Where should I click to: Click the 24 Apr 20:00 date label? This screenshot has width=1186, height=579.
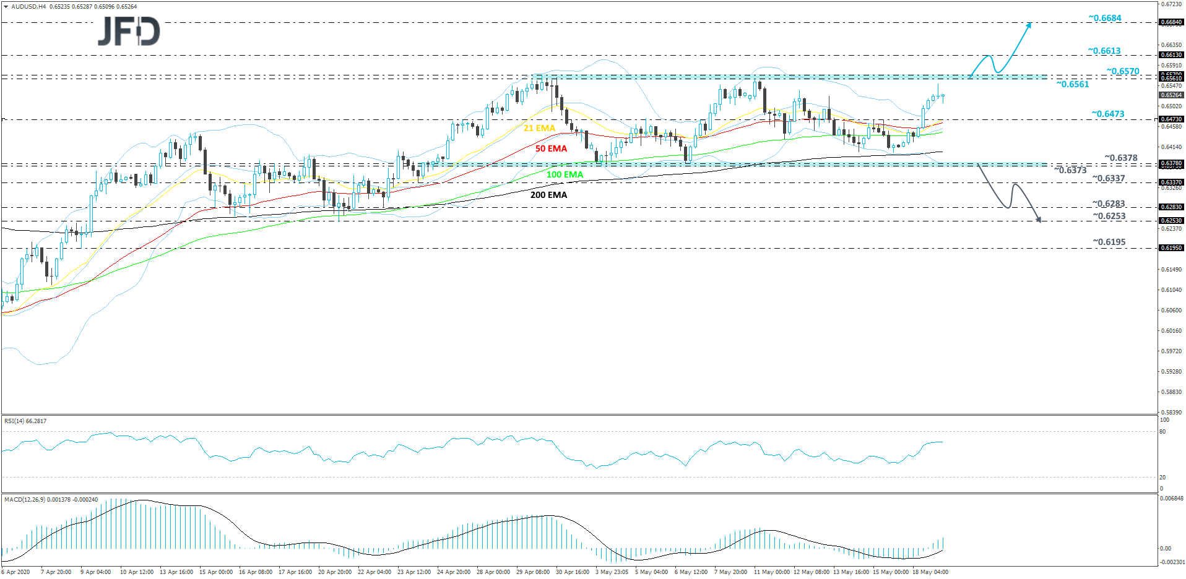[454, 572]
